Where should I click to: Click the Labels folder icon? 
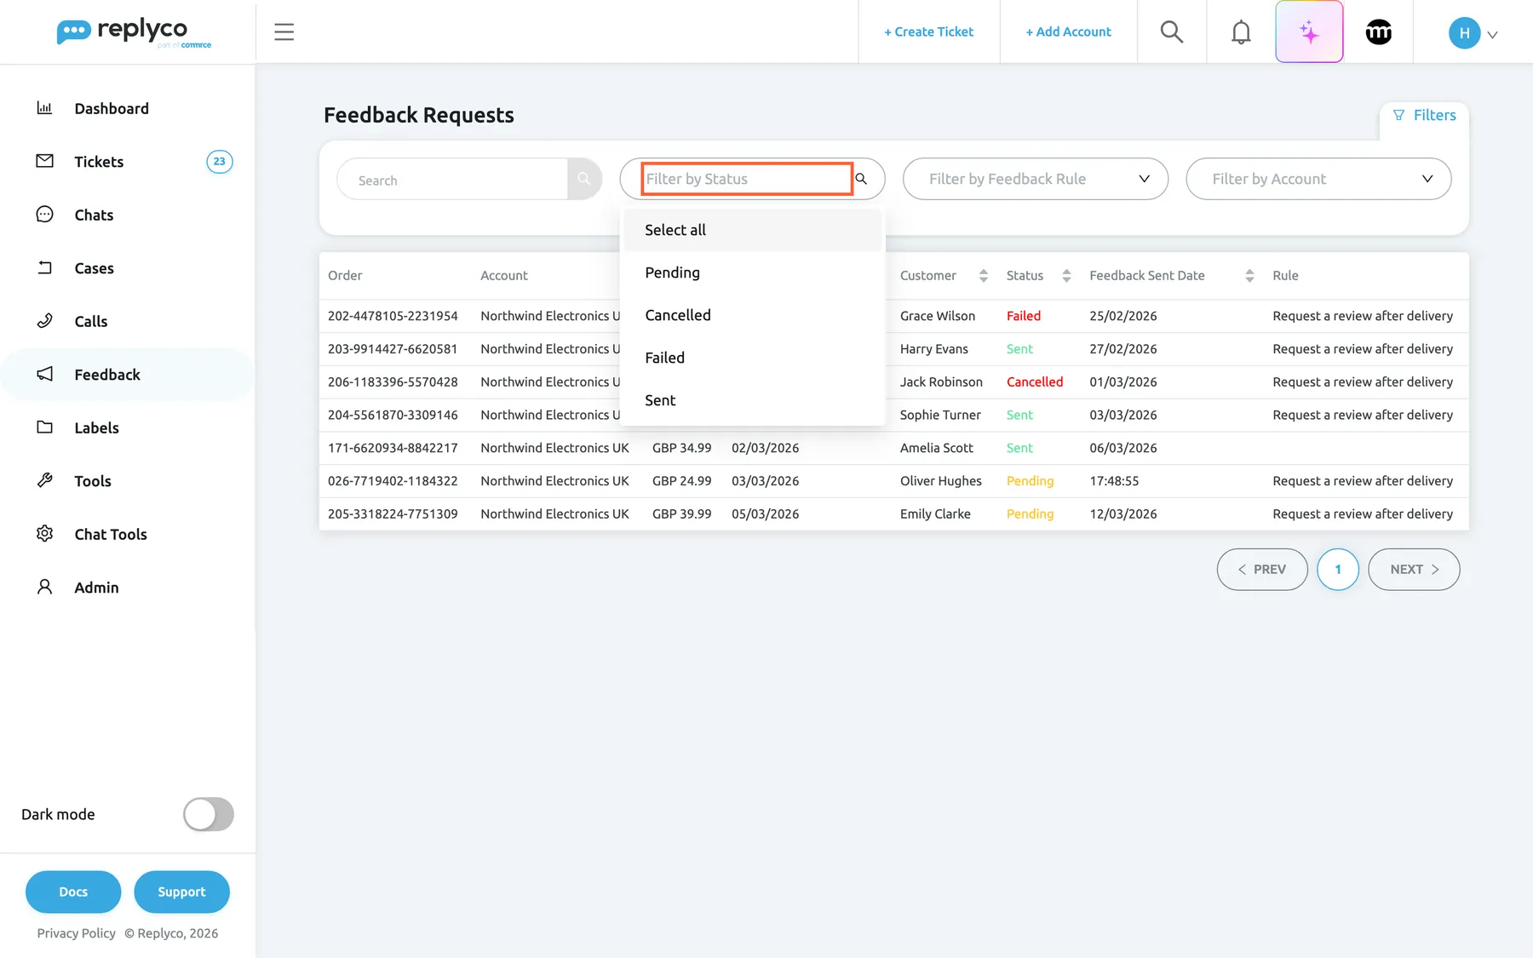coord(44,427)
